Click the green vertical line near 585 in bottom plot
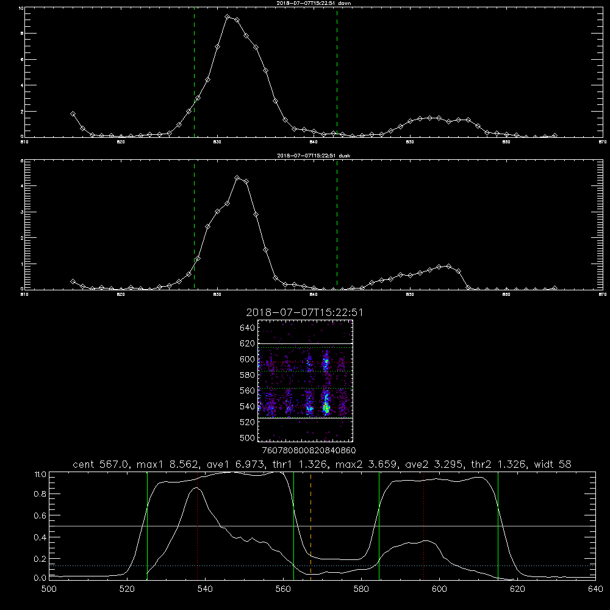 379,526
